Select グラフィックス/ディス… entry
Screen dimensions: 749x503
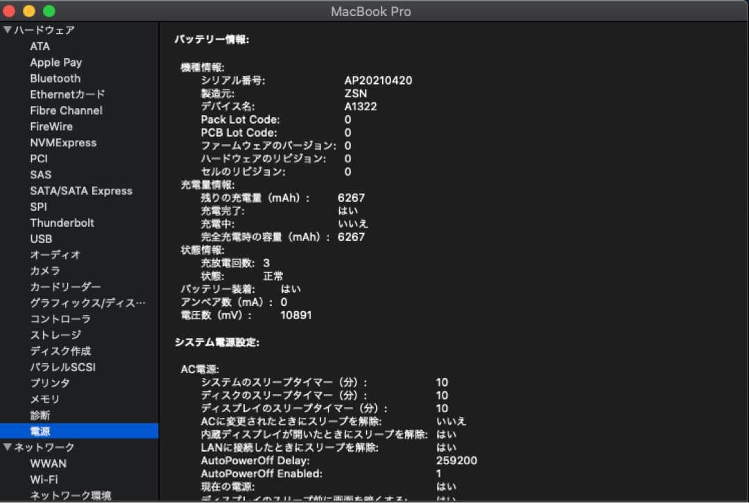(x=88, y=303)
